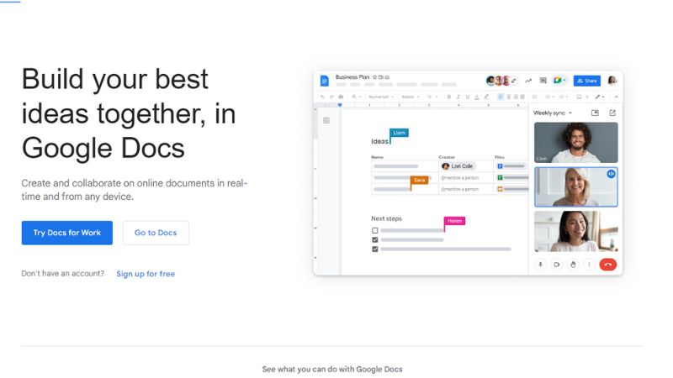Open the font size 11 dropdown
Image resolution: width=673 pixels, height=378 pixels.
click(x=432, y=97)
